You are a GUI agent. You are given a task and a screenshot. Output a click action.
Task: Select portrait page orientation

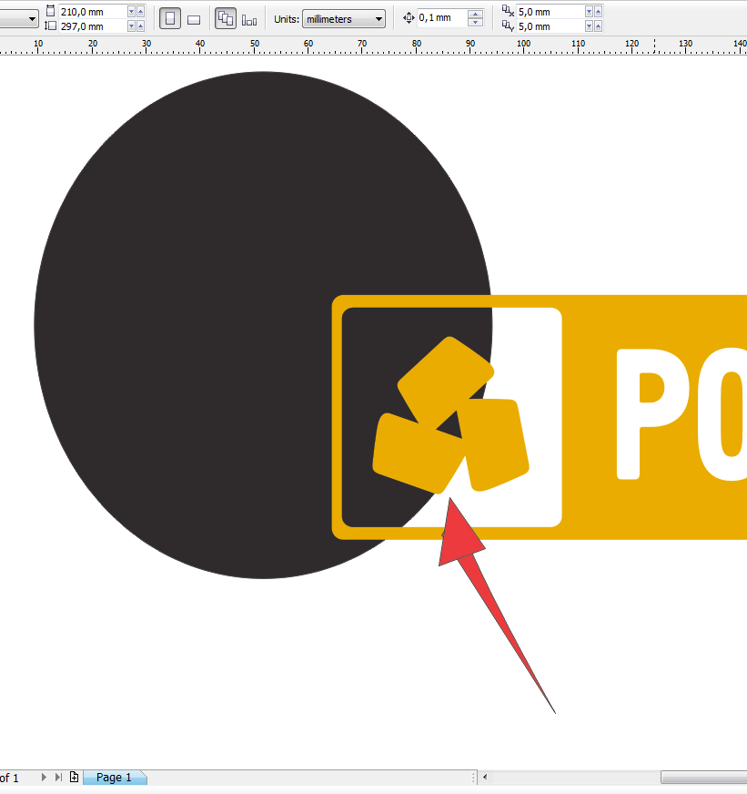170,19
